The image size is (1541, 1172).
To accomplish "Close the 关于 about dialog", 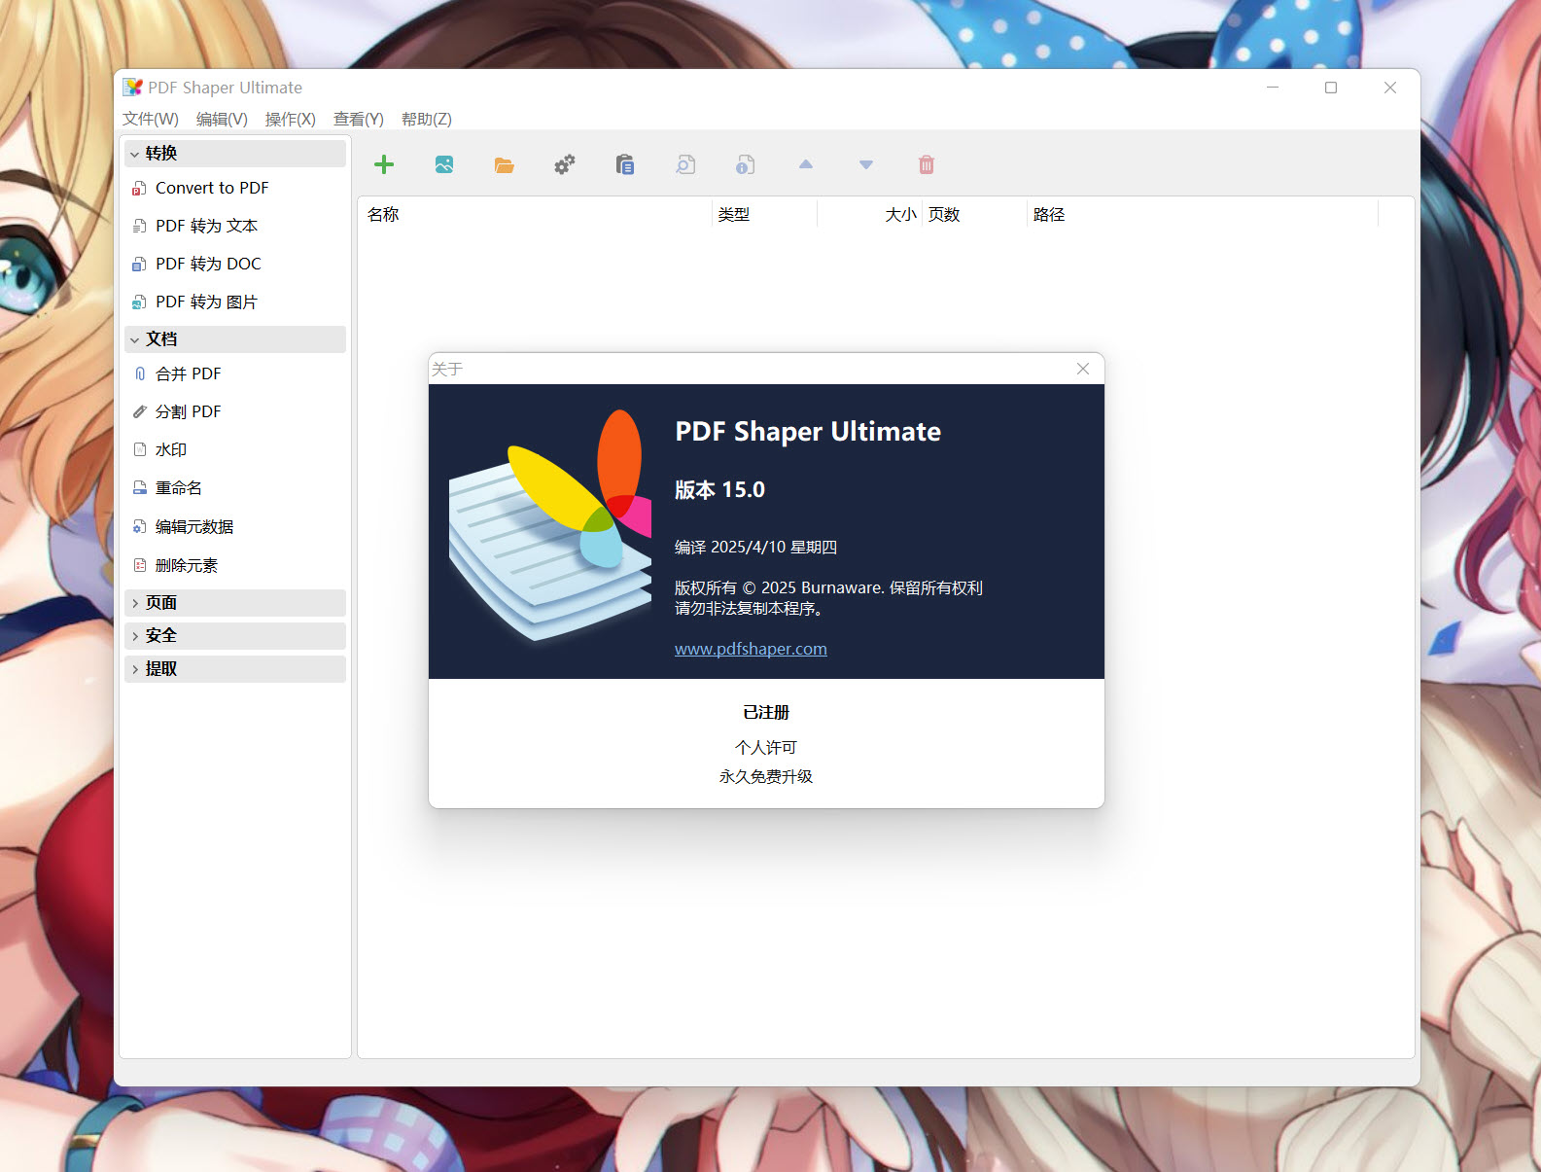I will pyautogui.click(x=1083, y=369).
